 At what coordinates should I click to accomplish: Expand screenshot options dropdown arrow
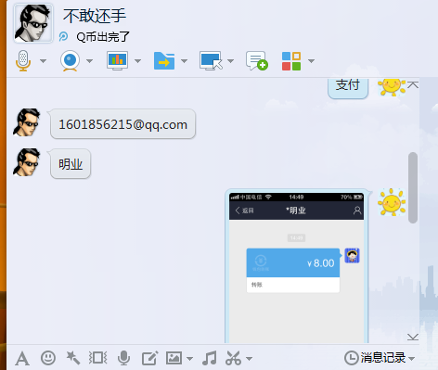click(x=249, y=359)
